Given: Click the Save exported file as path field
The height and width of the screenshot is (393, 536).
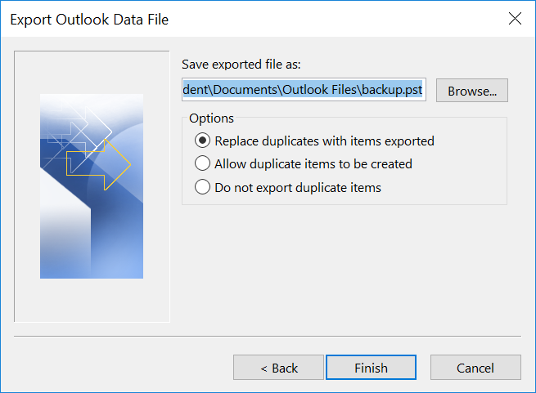Looking at the screenshot, I should 304,90.
